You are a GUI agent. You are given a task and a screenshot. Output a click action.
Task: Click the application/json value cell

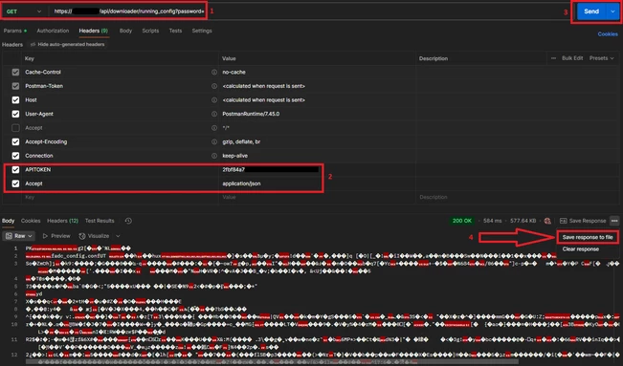(241, 183)
